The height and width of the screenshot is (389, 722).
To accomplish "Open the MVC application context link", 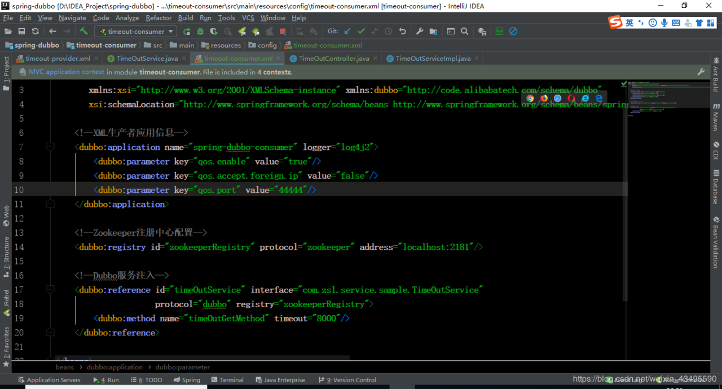I will 67,72.
